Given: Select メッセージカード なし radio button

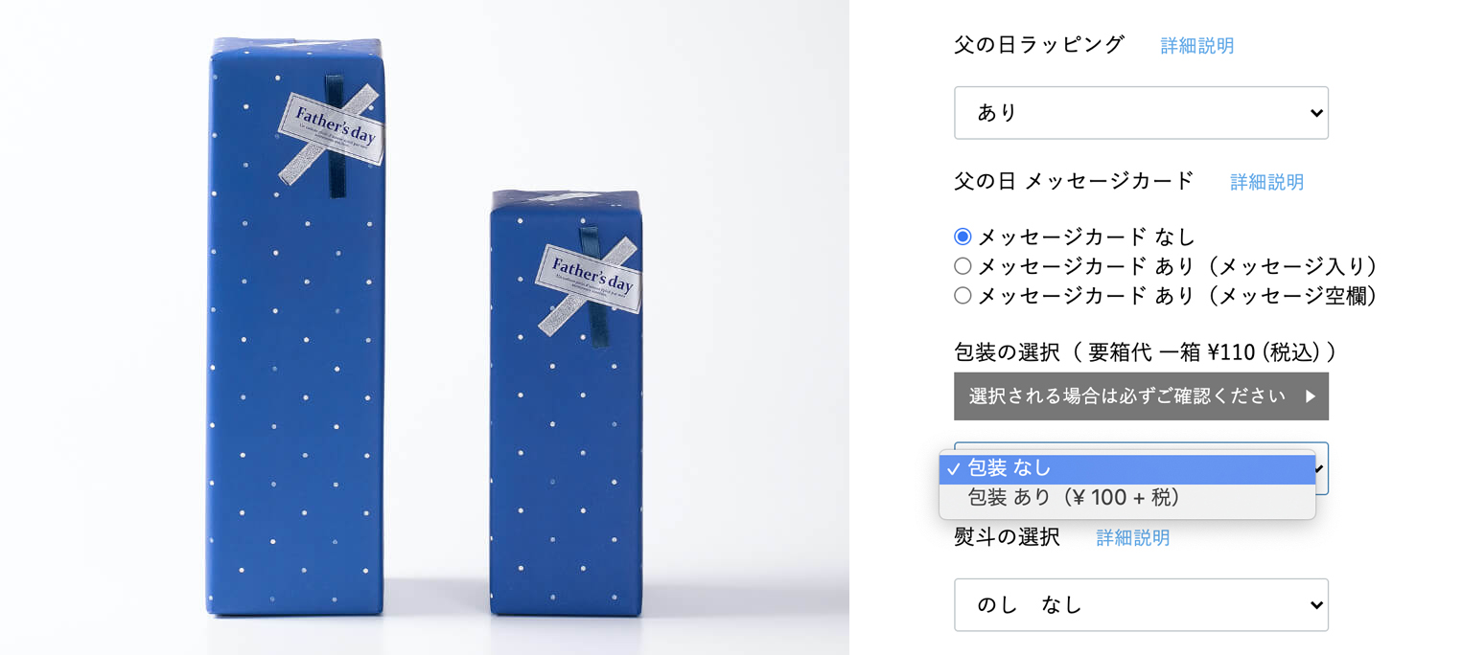Looking at the screenshot, I should click(x=963, y=237).
